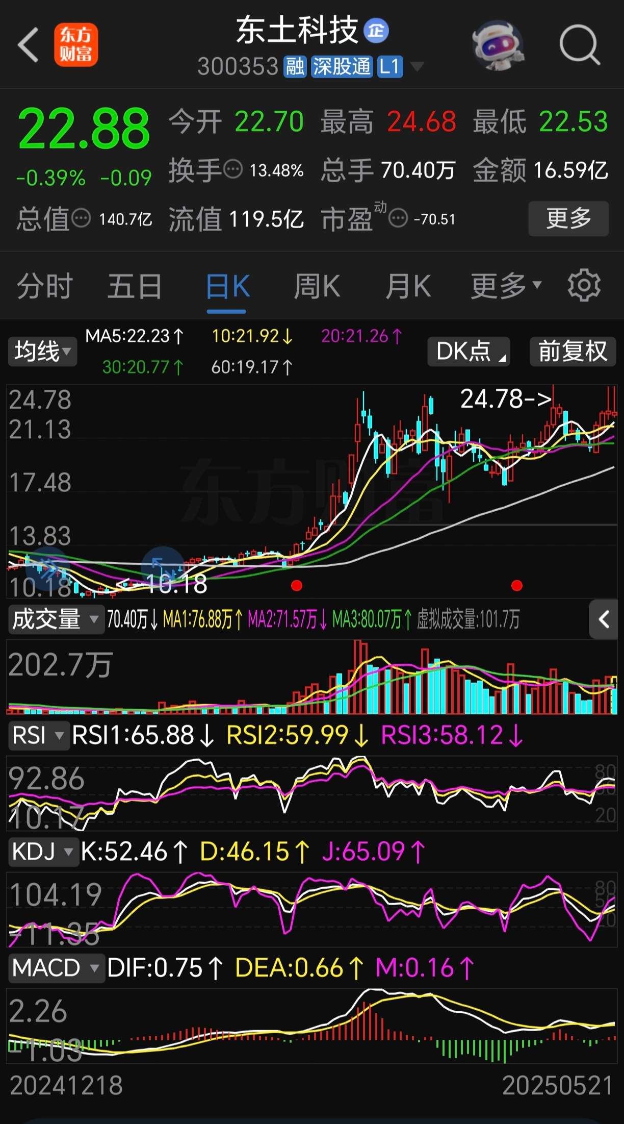The height and width of the screenshot is (1124, 624).
Task: Tap the 虚拟成交量:101.7万 label
Action: 468,619
